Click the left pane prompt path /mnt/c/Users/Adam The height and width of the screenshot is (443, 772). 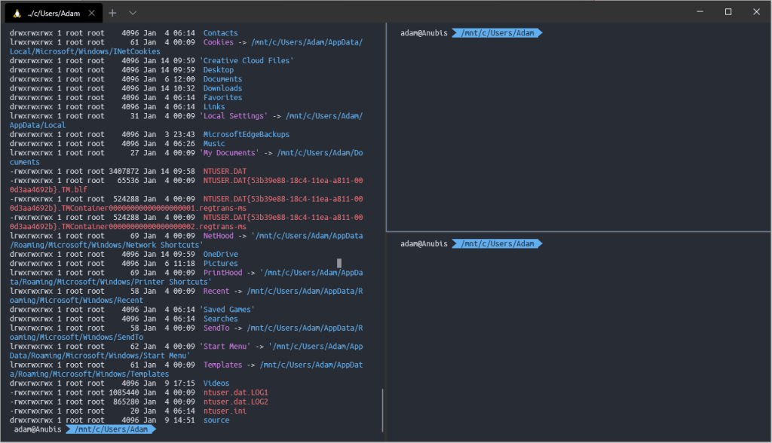click(x=112, y=429)
